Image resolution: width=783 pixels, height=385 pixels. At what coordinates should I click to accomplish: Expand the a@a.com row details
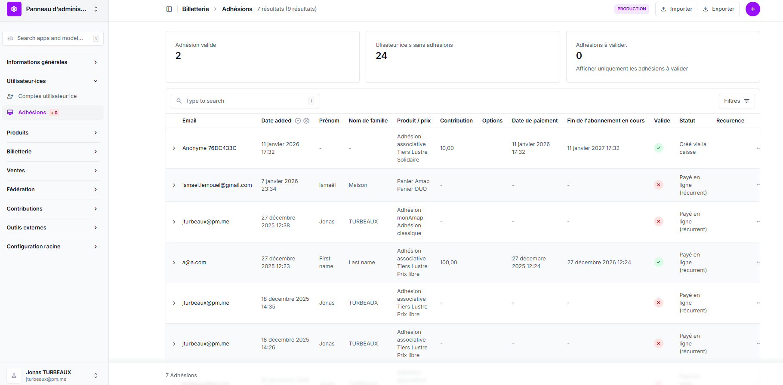(x=174, y=263)
